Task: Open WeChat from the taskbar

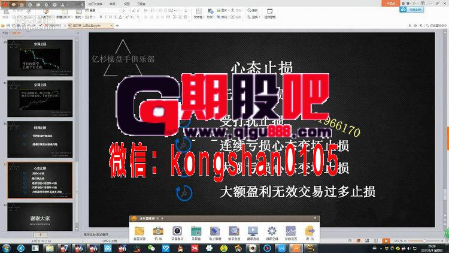Action: tap(151, 248)
